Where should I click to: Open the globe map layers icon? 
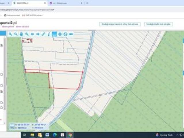click(65, 34)
